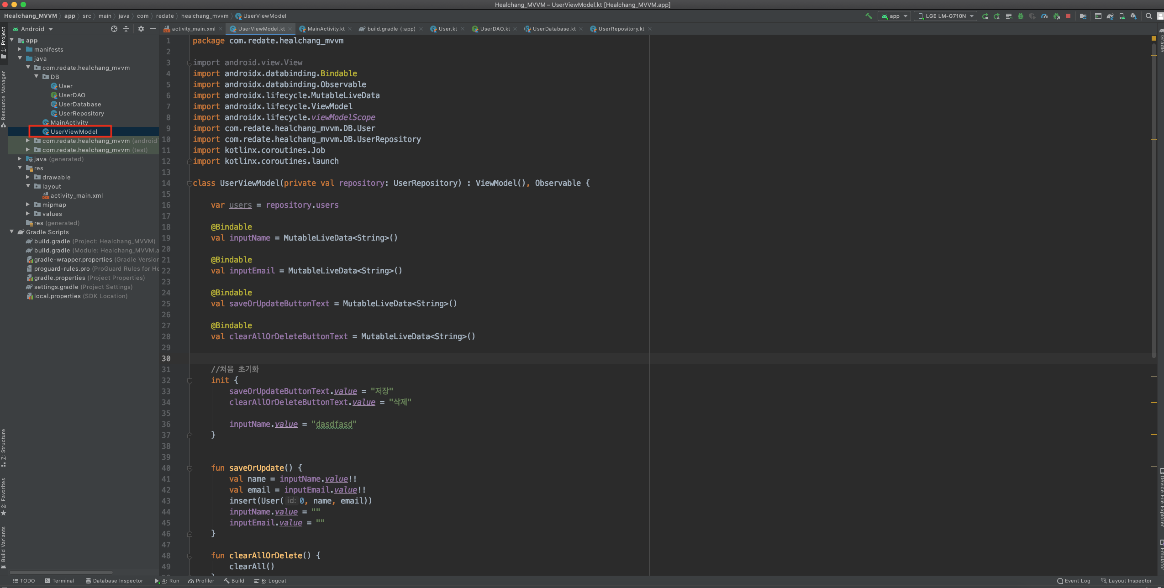Click the Debug app bug icon
Image resolution: width=1164 pixels, height=588 pixels.
click(x=1020, y=16)
